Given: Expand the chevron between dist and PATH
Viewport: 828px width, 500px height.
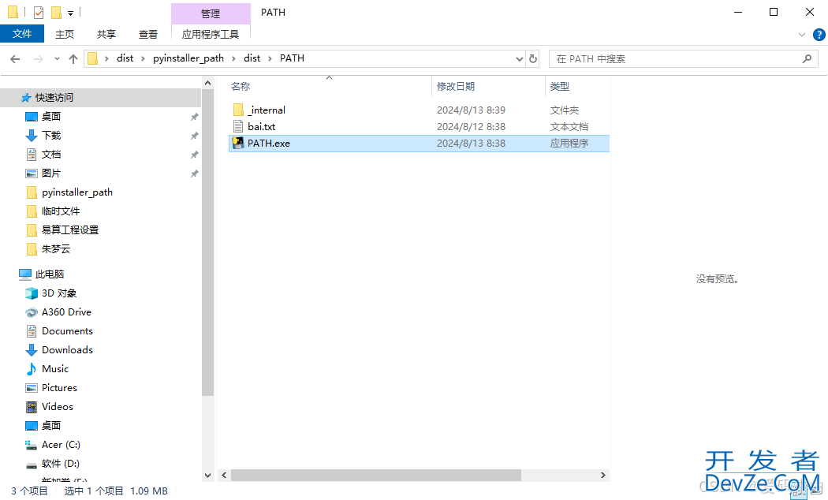Looking at the screenshot, I should (x=270, y=58).
